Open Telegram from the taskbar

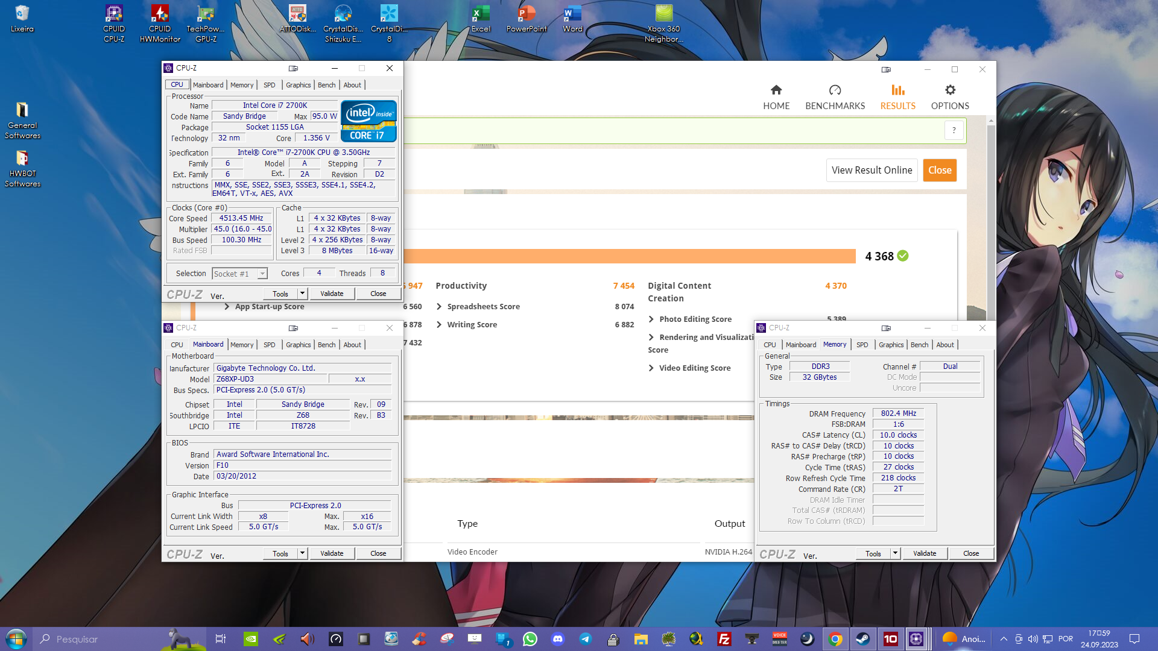click(586, 639)
